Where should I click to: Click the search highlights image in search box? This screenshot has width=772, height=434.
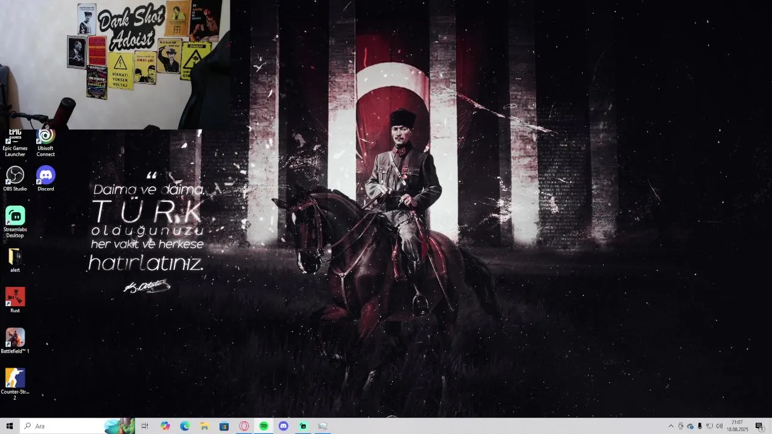point(119,426)
